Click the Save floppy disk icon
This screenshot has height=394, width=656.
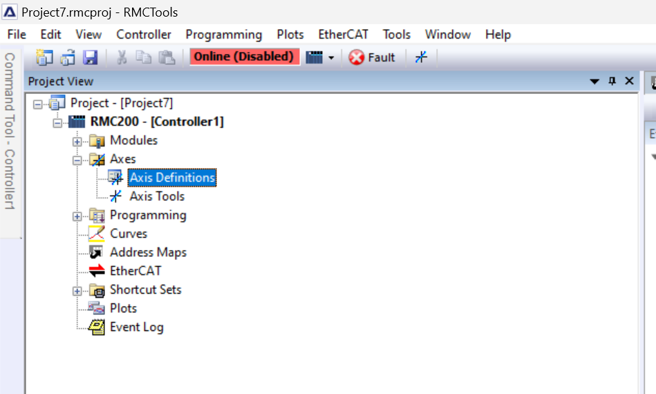(x=90, y=57)
